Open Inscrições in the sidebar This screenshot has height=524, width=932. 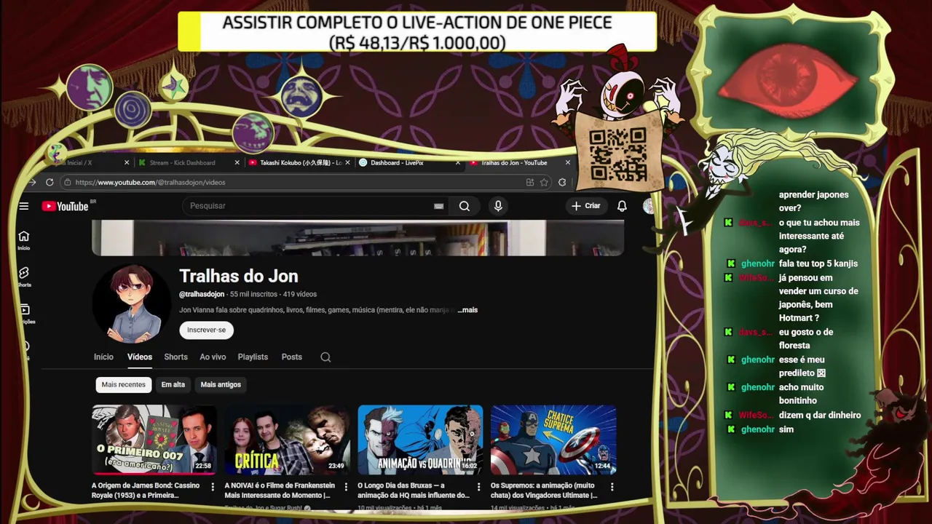(x=25, y=314)
